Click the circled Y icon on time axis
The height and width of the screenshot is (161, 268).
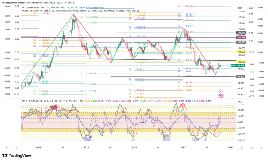coord(7,147)
